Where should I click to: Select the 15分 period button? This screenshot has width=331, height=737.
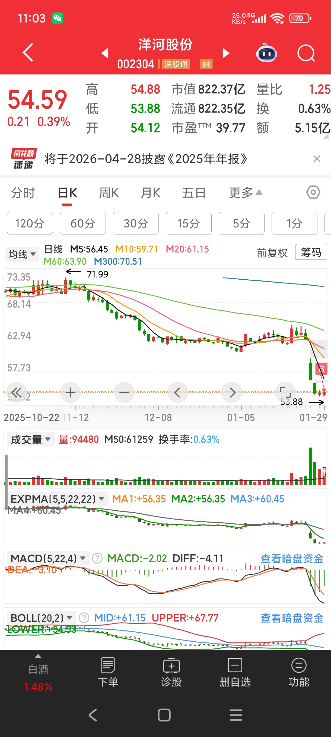(x=189, y=223)
